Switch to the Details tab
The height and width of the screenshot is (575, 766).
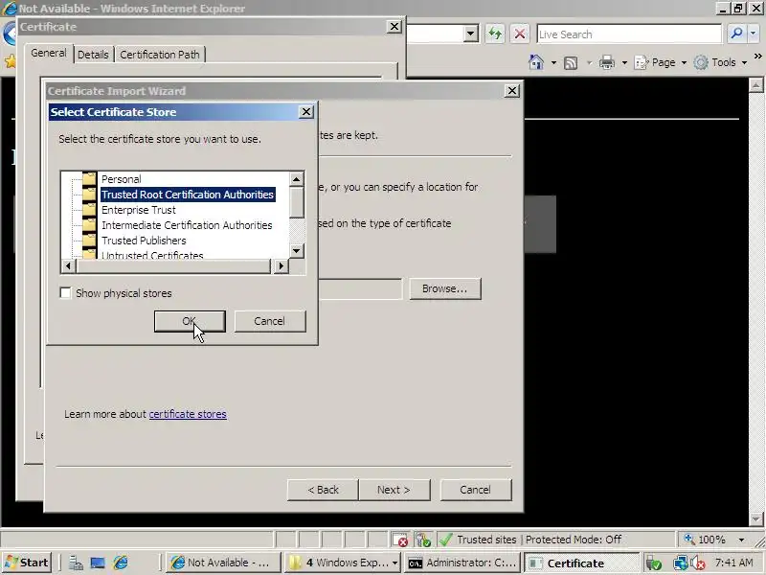pos(93,55)
